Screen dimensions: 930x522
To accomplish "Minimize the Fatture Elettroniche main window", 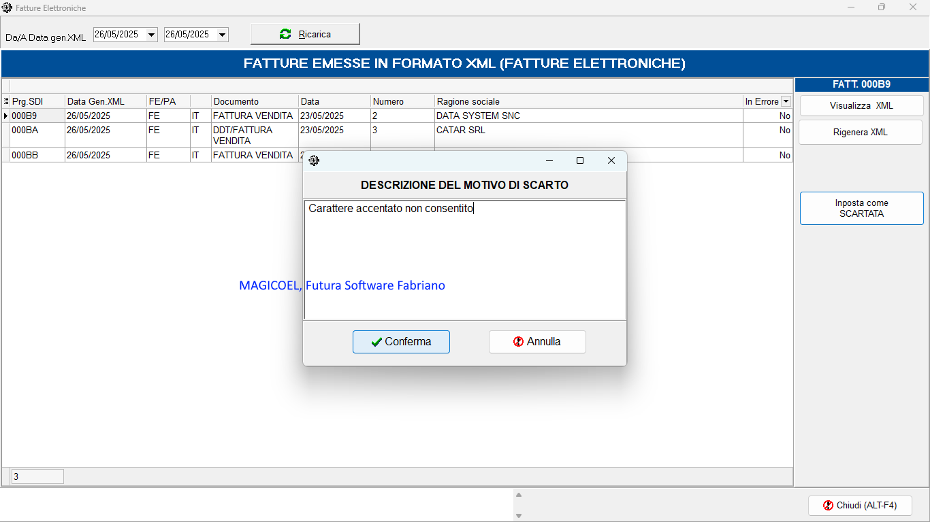I will tap(851, 7).
